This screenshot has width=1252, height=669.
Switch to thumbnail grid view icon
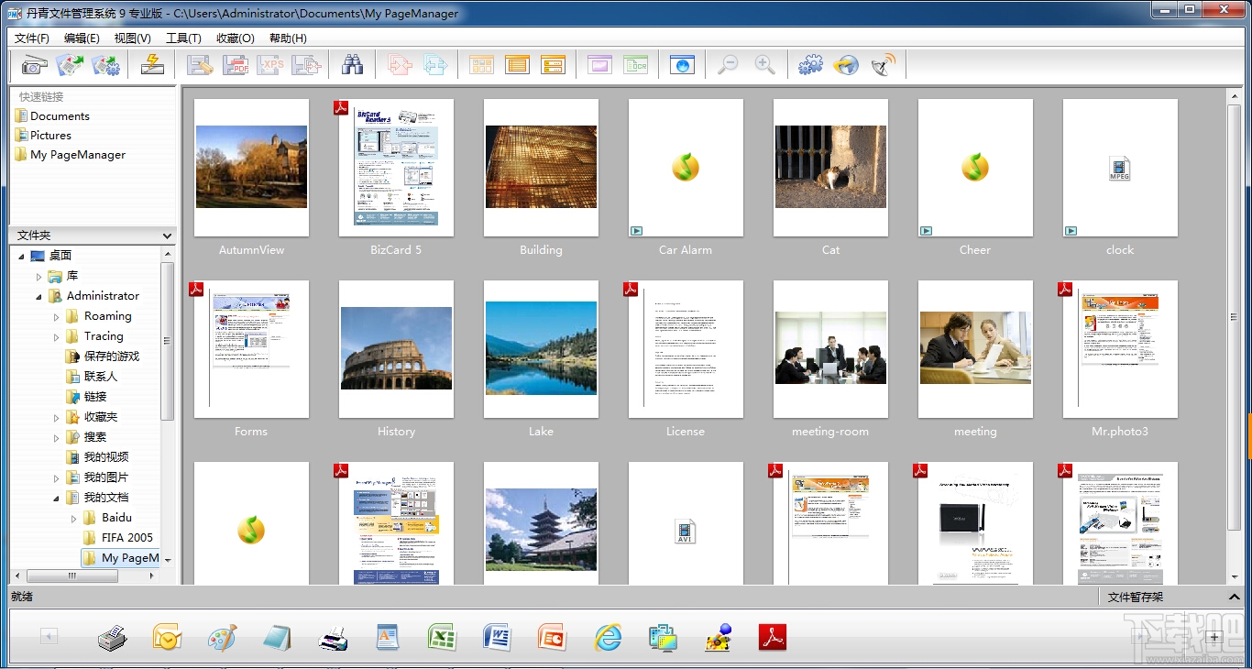[x=481, y=65]
